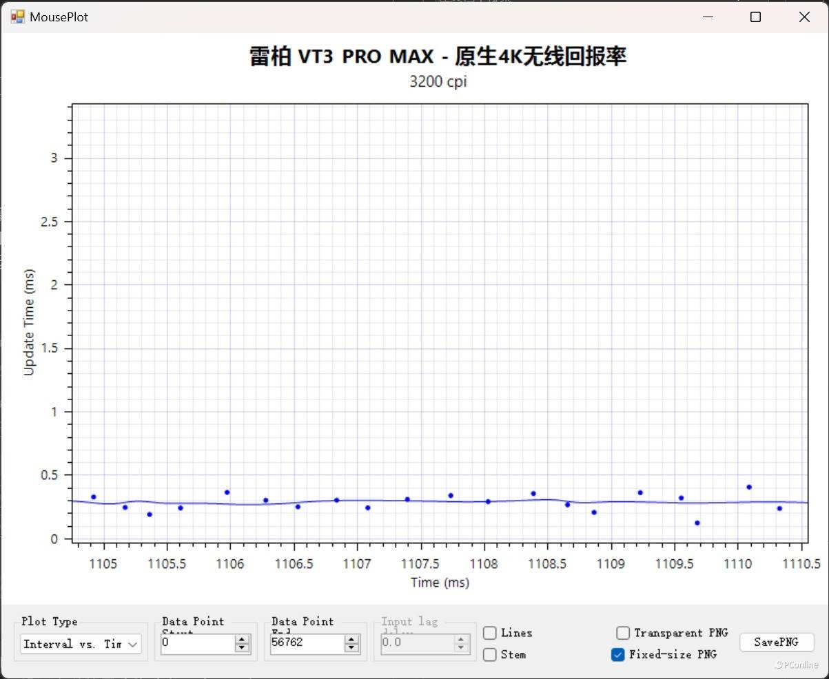Increase Data Point End with up arrow
This screenshot has height=679, width=829.
pyautogui.click(x=351, y=639)
